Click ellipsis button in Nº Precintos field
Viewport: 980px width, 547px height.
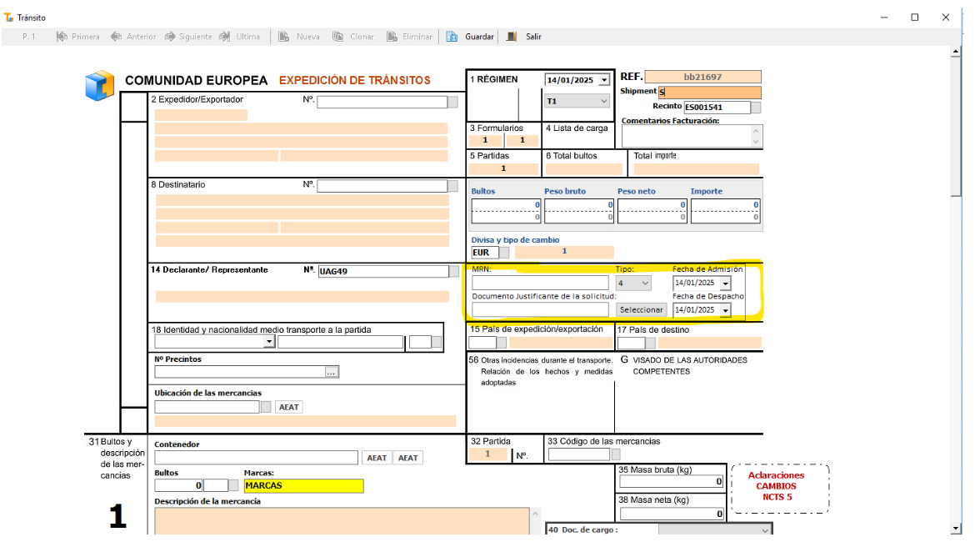332,373
